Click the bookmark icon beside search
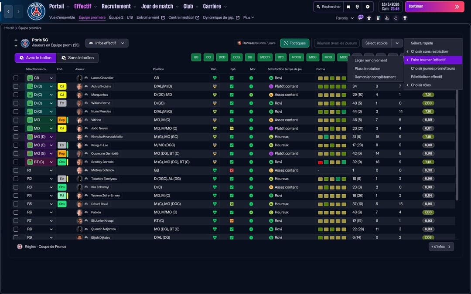Viewport: 471px width, 294px height. (348, 7)
